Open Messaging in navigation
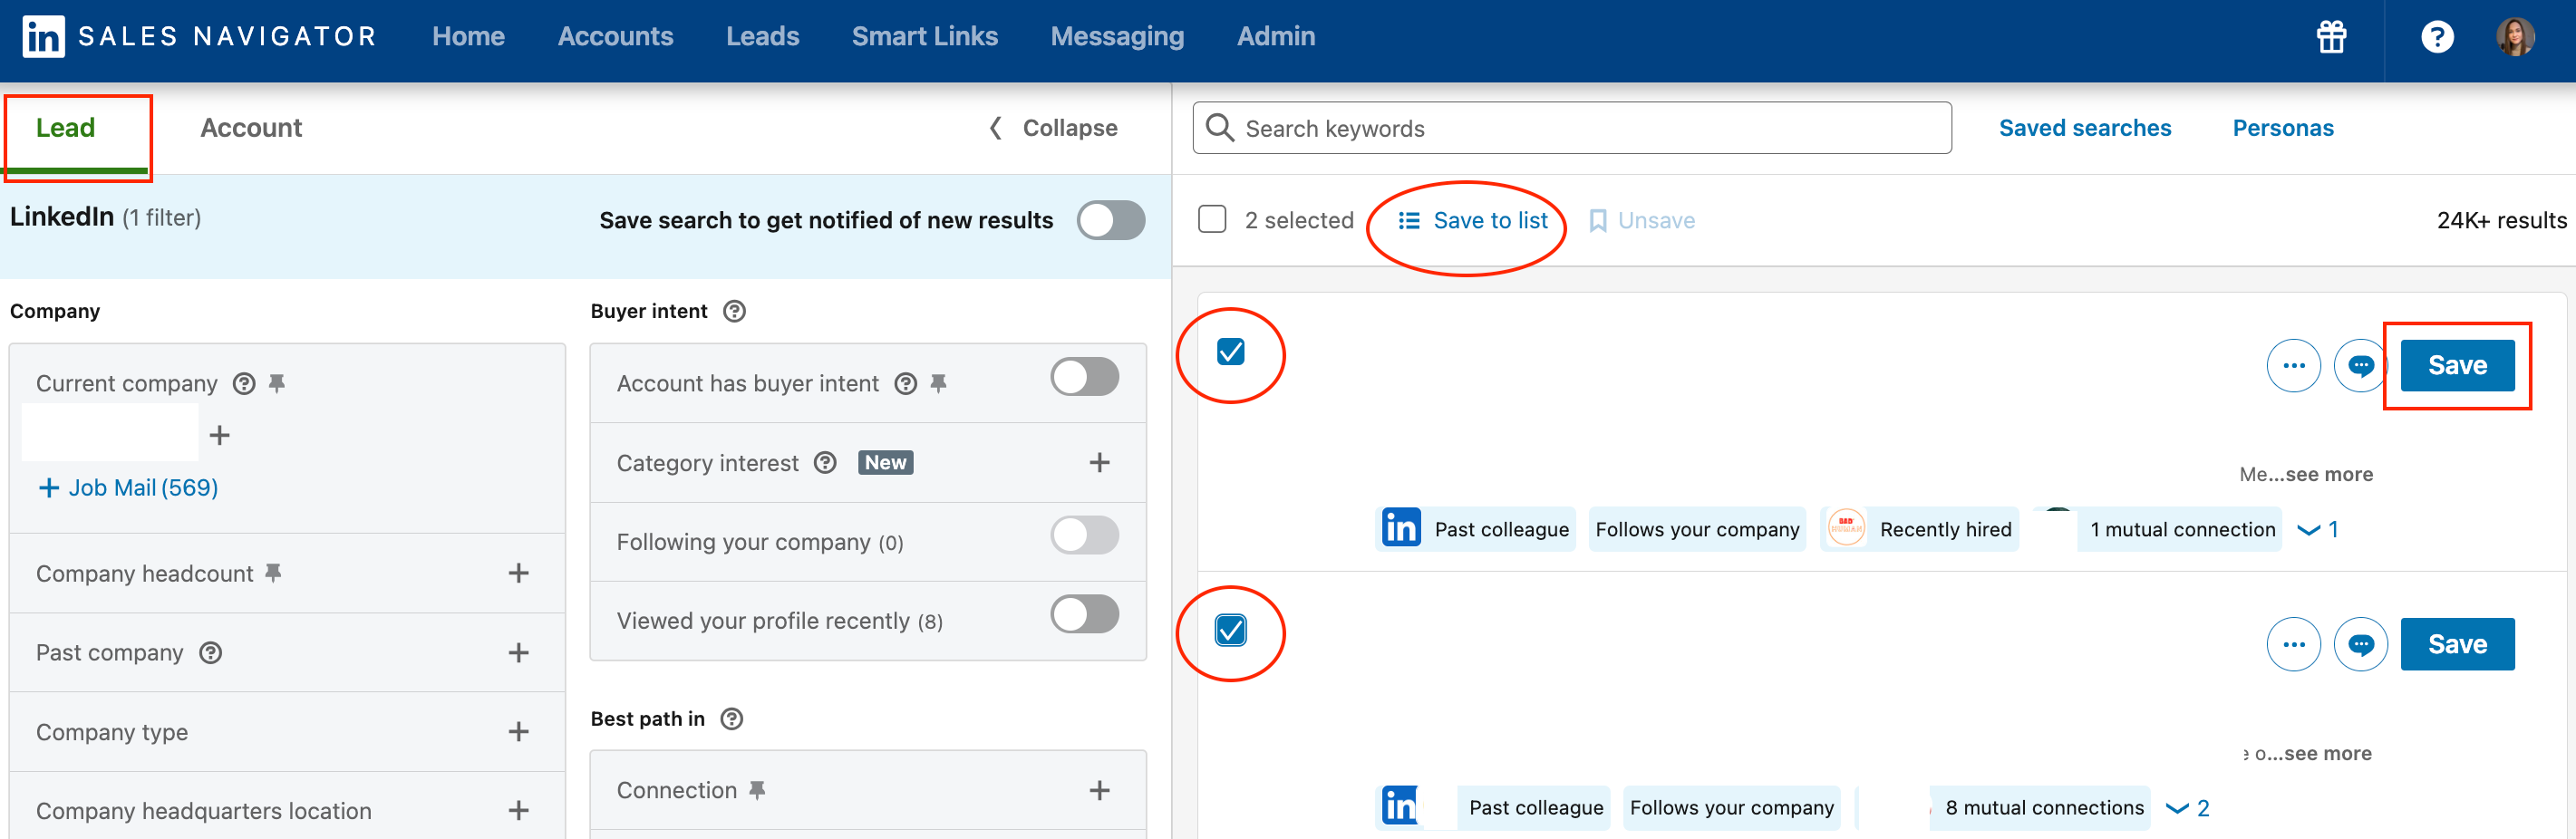The width and height of the screenshot is (2576, 839). [x=1116, y=37]
